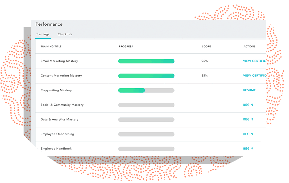Click the Copywriting Mastery progress bar
The height and width of the screenshot is (183, 289).
(x=146, y=90)
